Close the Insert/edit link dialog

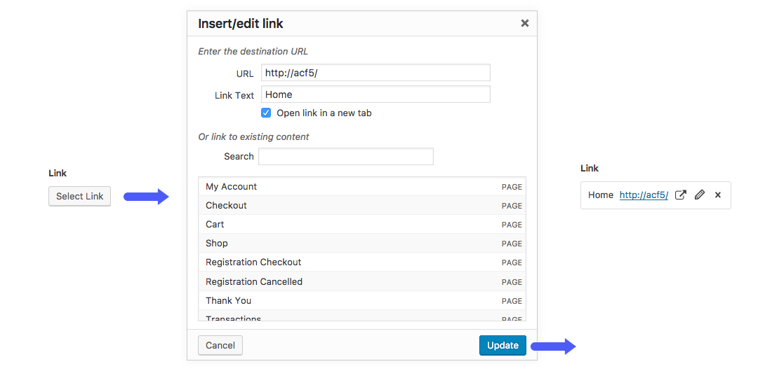(x=524, y=23)
